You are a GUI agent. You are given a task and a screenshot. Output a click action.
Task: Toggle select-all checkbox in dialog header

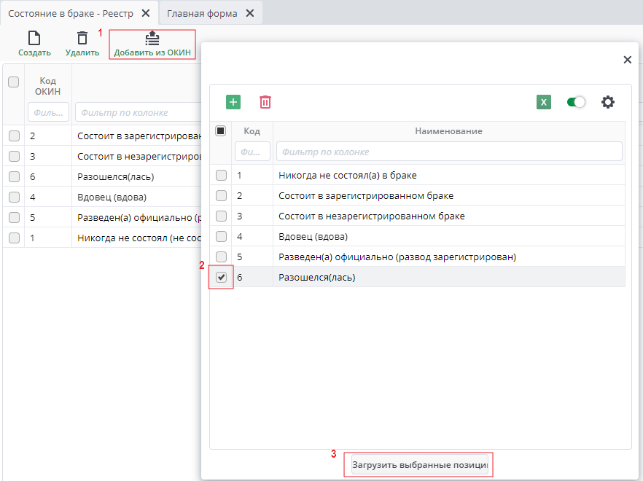coord(221,131)
